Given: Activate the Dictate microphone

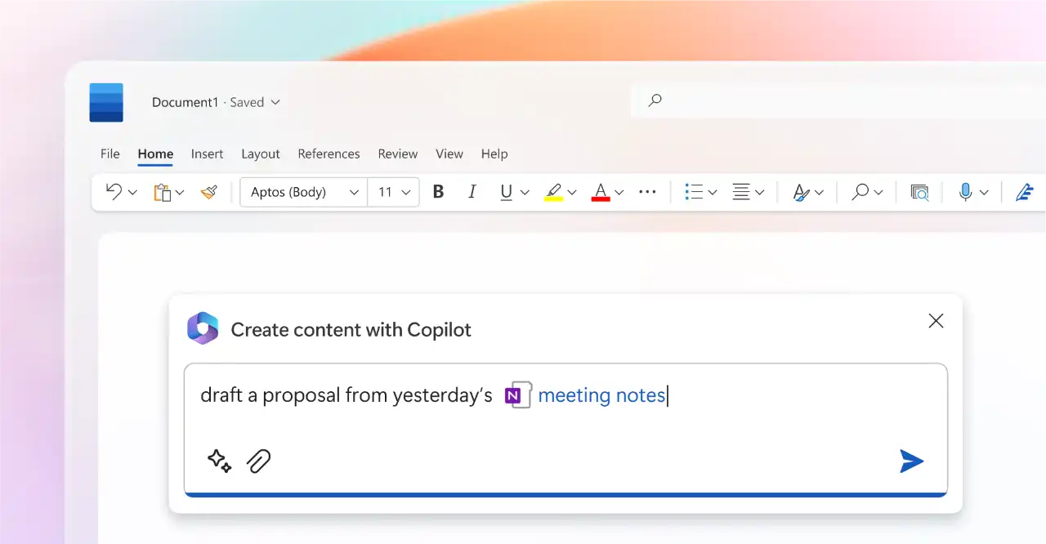Looking at the screenshot, I should click(967, 192).
